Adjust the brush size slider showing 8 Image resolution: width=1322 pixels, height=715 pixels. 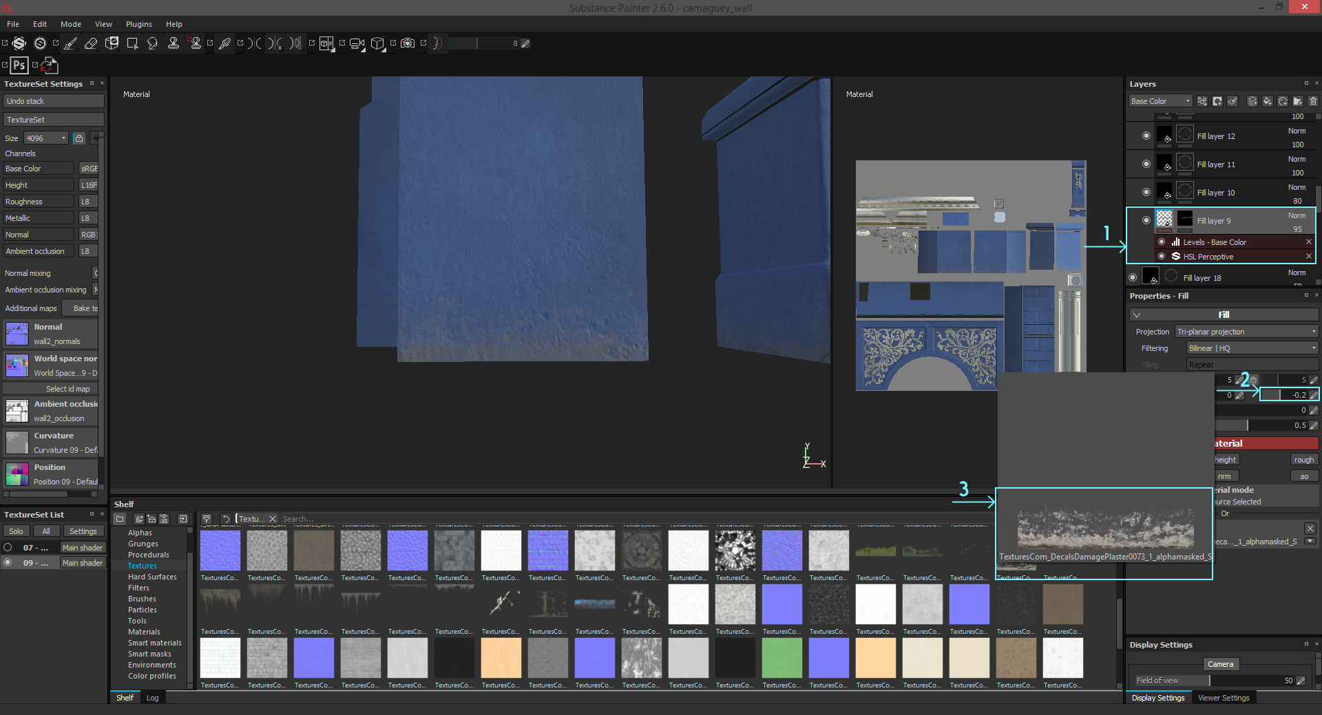click(x=484, y=43)
